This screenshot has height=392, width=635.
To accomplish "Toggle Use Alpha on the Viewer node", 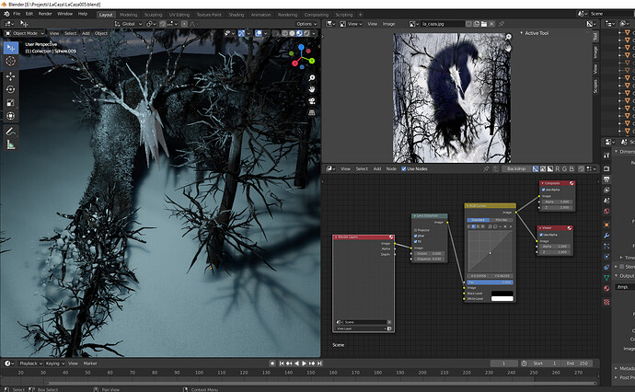I will click(x=541, y=235).
